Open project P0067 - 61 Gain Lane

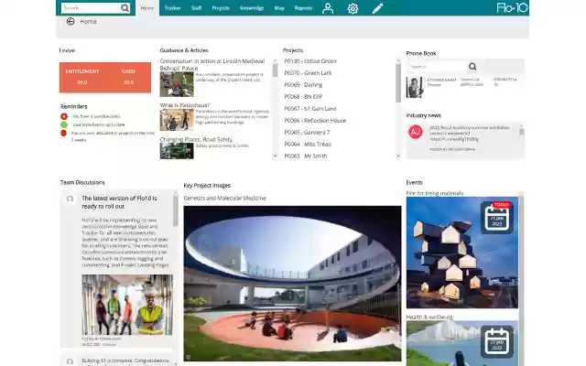[310, 109]
